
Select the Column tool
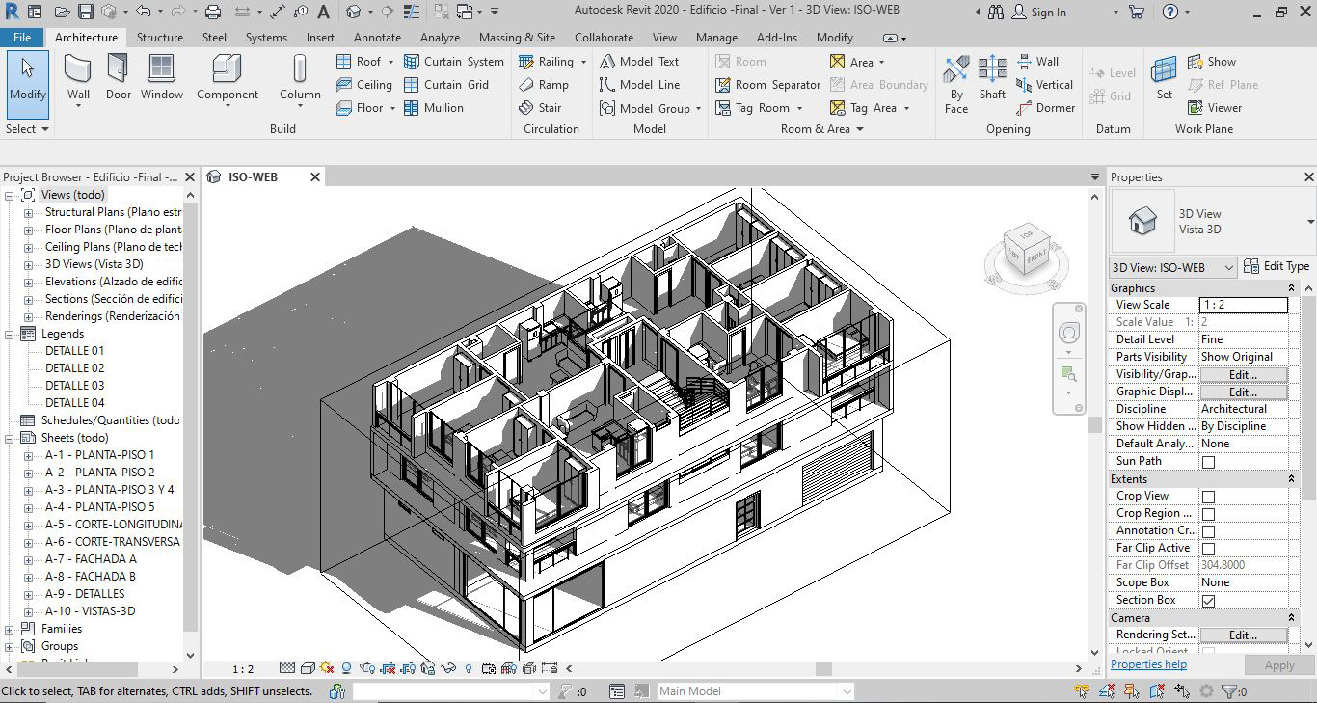pyautogui.click(x=300, y=79)
